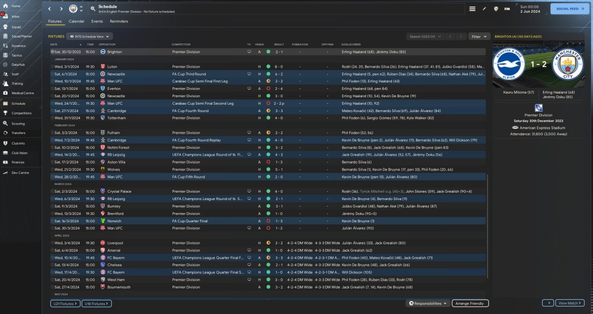The height and width of the screenshot is (314, 593).
Task: Click the magnifier search icon
Action: pyautogui.click(x=93, y=9)
